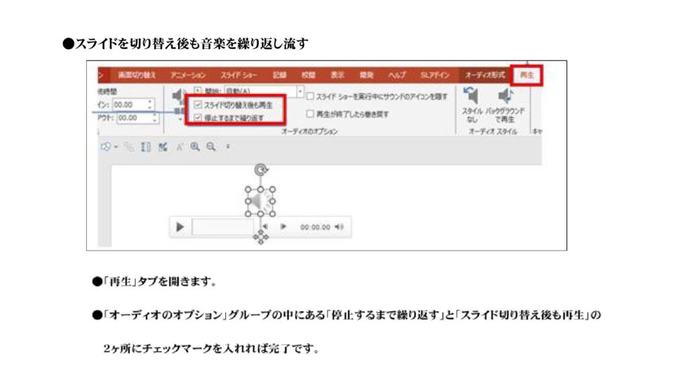Screen dimensions: 688x387
Task: Open the 再生 ribbon tab
Action: tap(527, 75)
